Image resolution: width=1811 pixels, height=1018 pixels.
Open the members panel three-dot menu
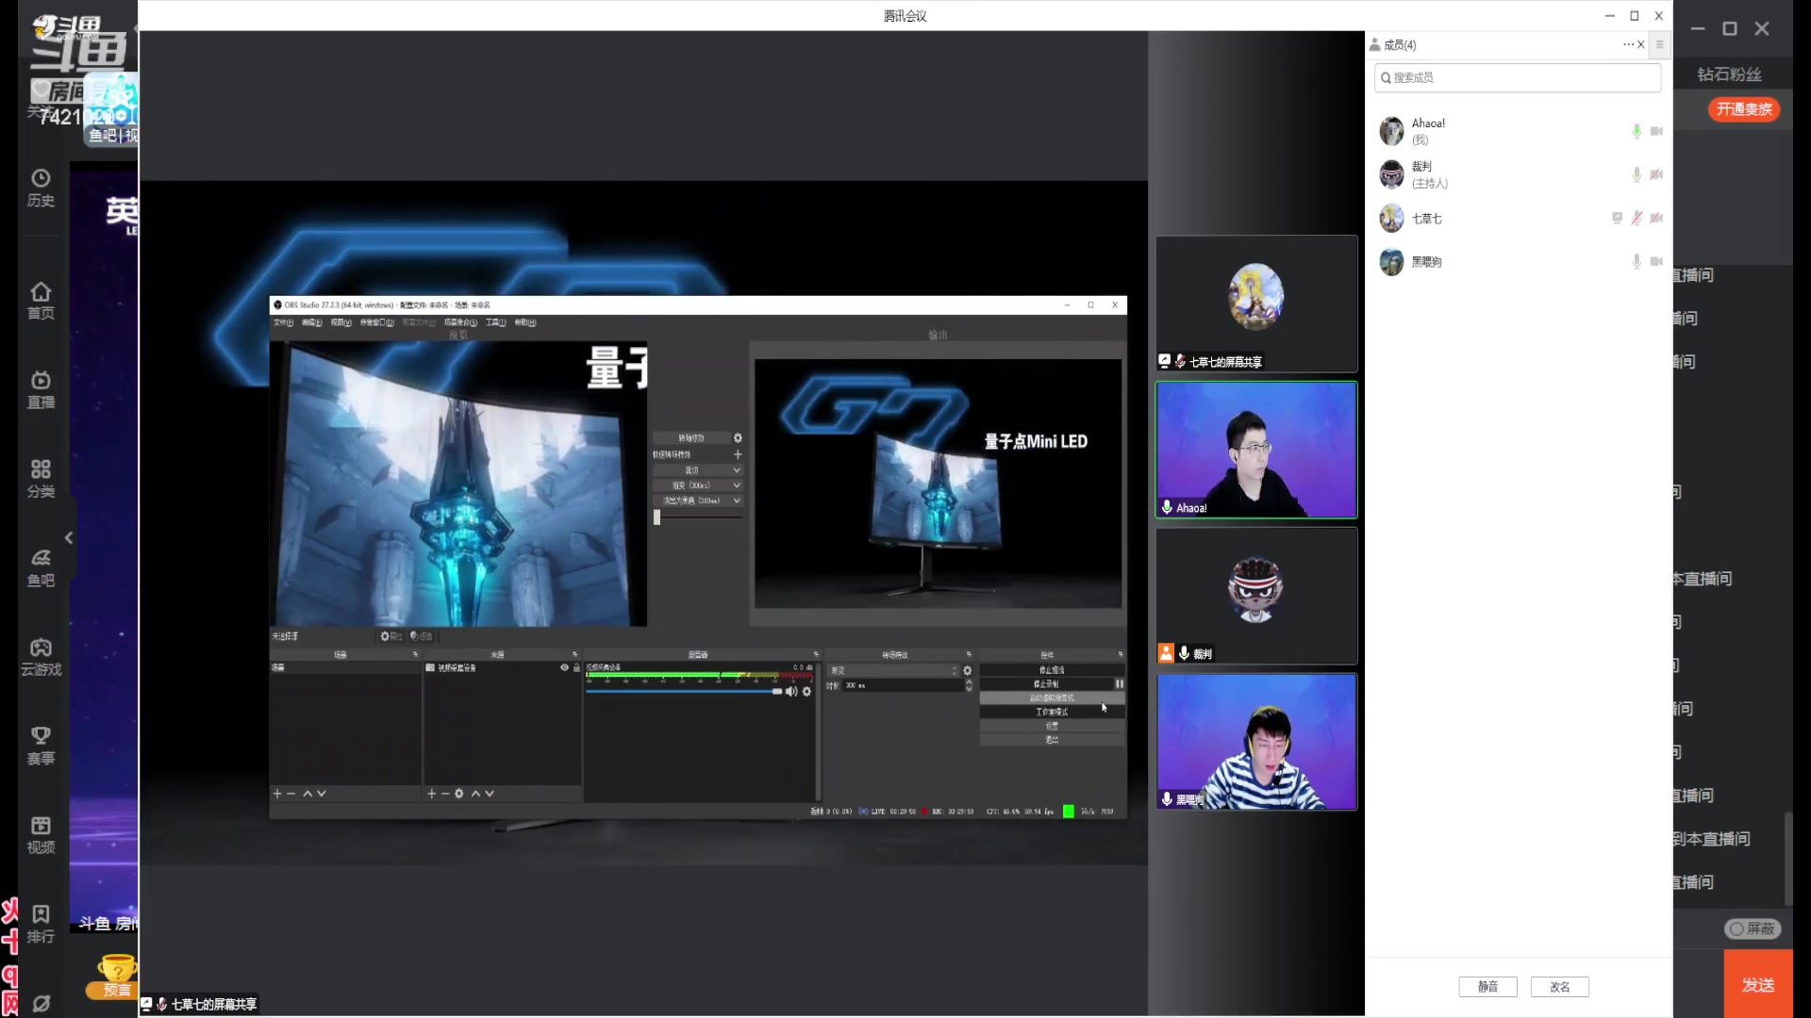pyautogui.click(x=1628, y=44)
